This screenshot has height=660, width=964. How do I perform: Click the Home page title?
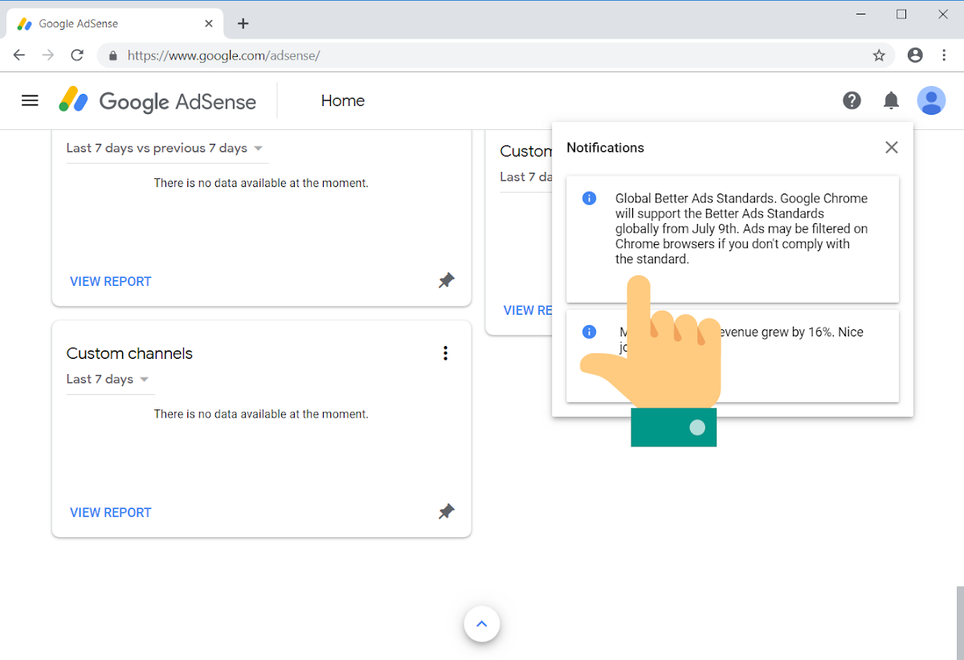pos(343,100)
